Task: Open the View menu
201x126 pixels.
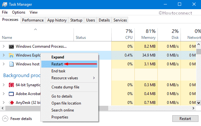Action: click(x=33, y=12)
